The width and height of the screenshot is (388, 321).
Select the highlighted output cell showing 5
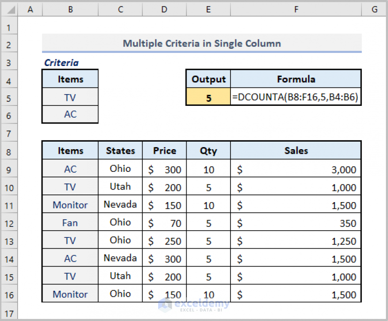[x=208, y=97]
